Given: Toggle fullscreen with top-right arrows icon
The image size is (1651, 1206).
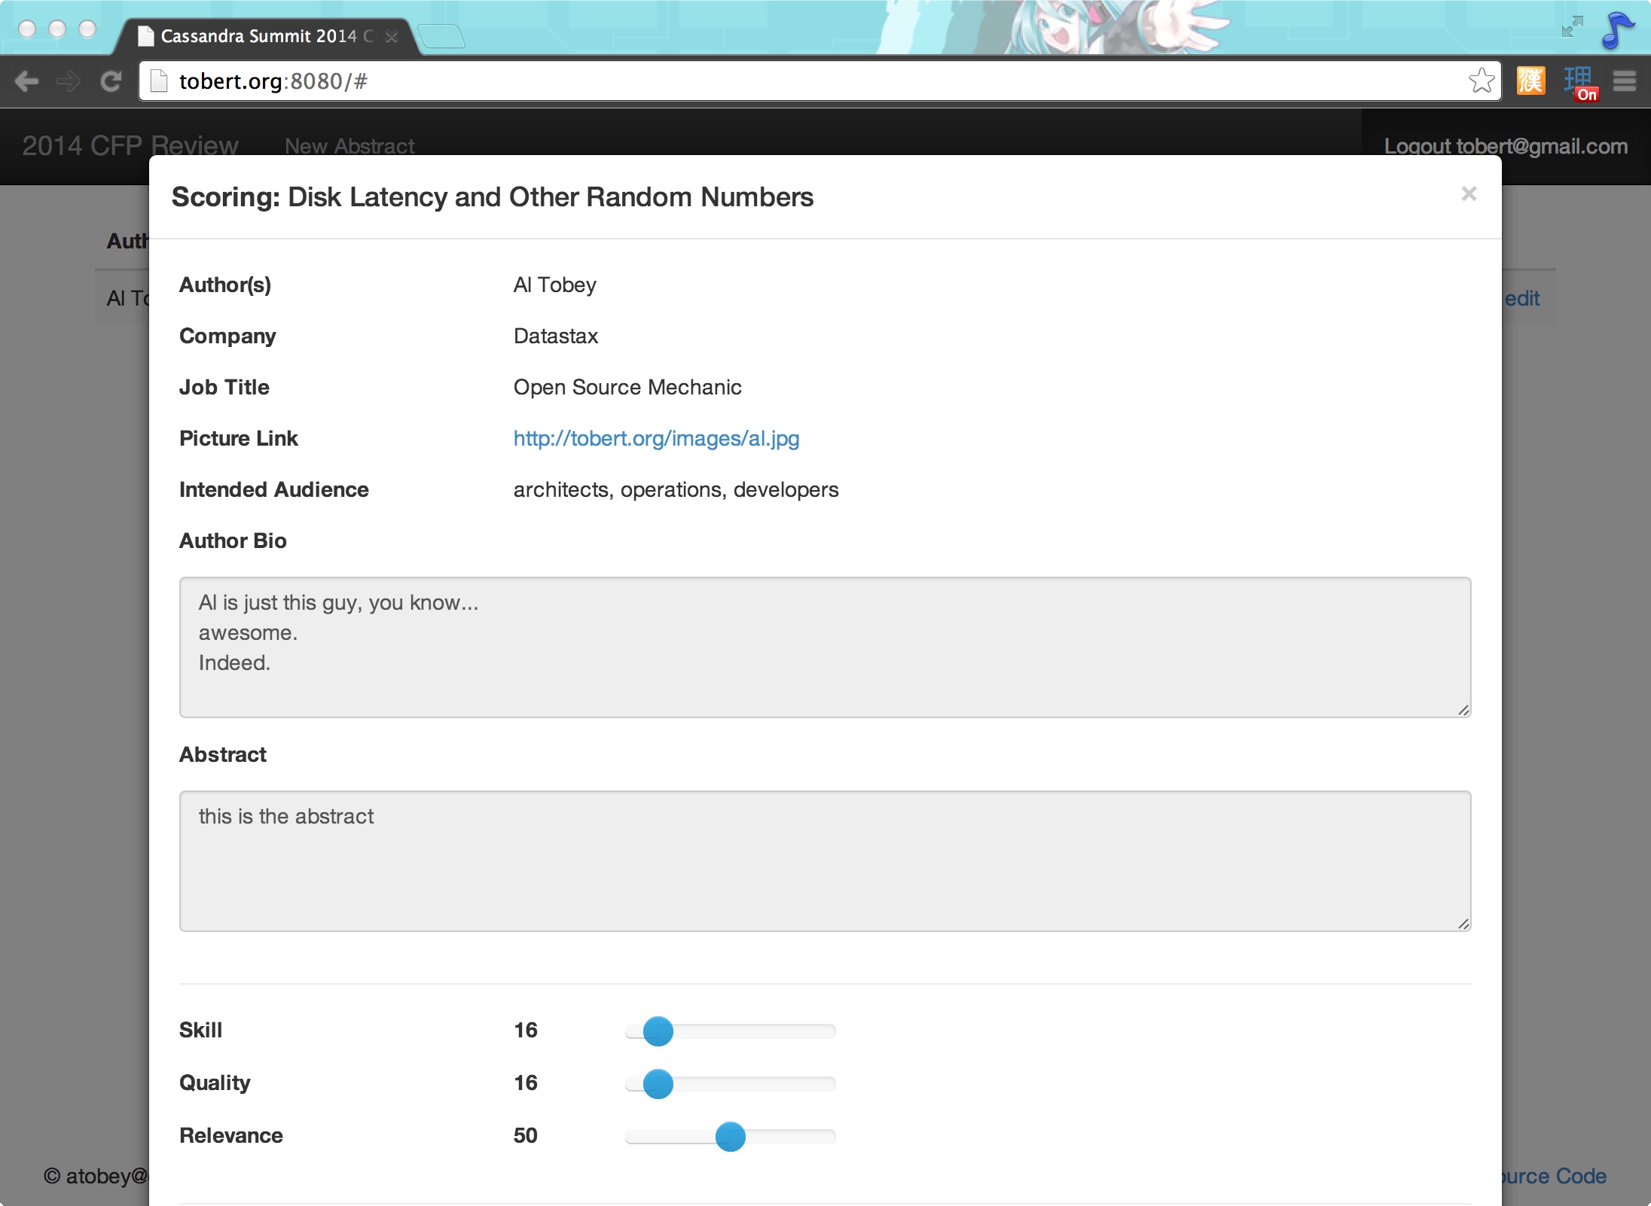Looking at the screenshot, I should click(x=1572, y=27).
